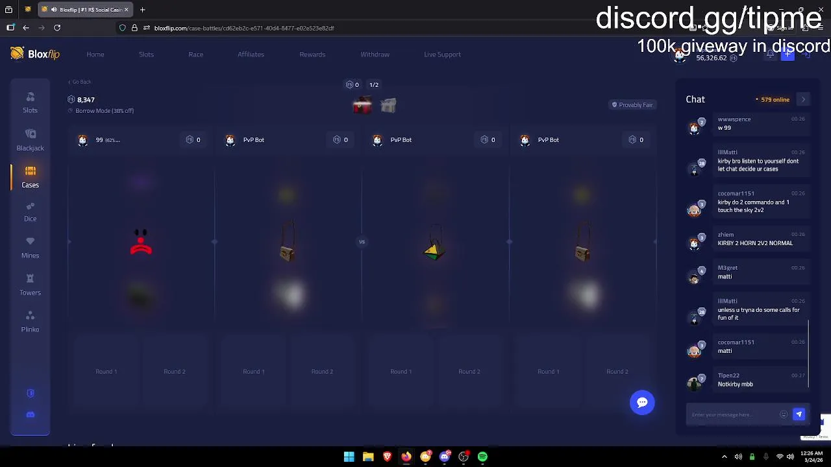
Task: Open Live Support
Action: (442, 54)
